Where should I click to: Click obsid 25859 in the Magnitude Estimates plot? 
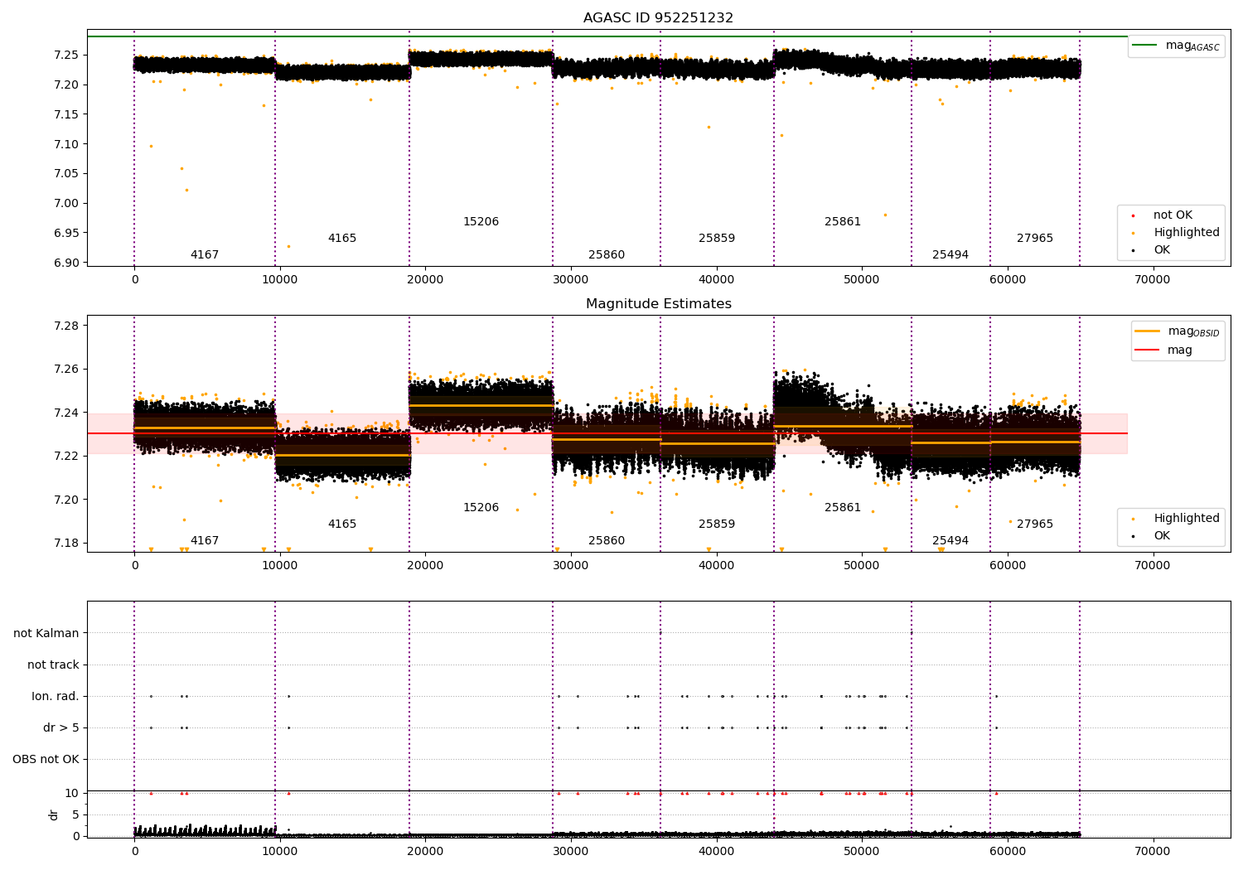(x=717, y=524)
